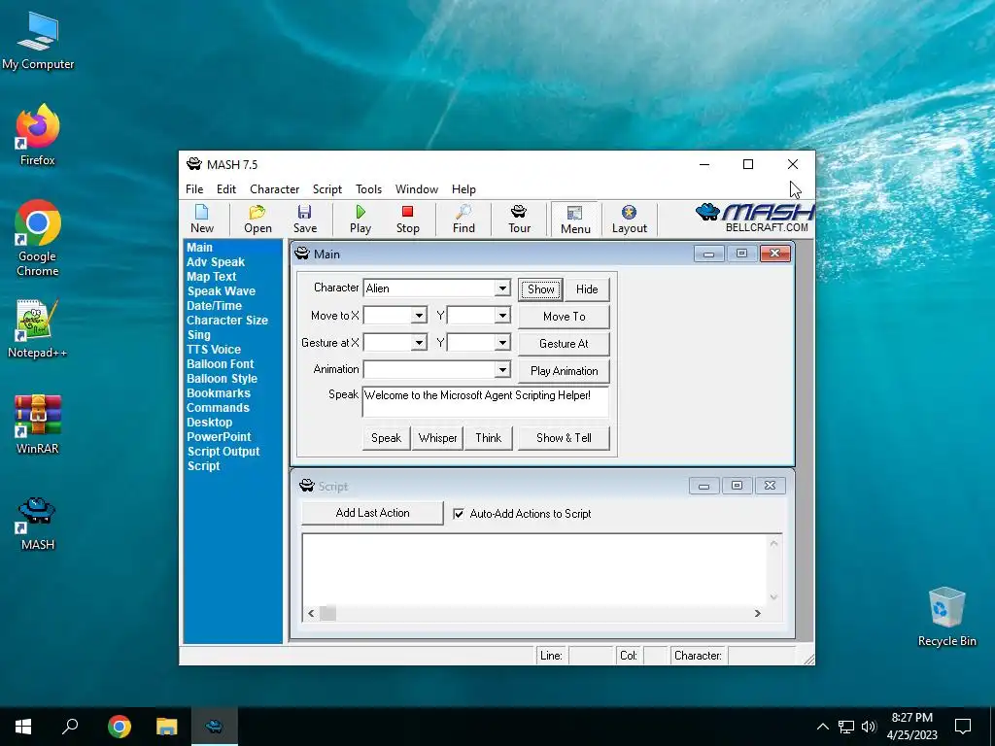Open notification center in system tray
The image size is (995, 746).
[963, 727]
